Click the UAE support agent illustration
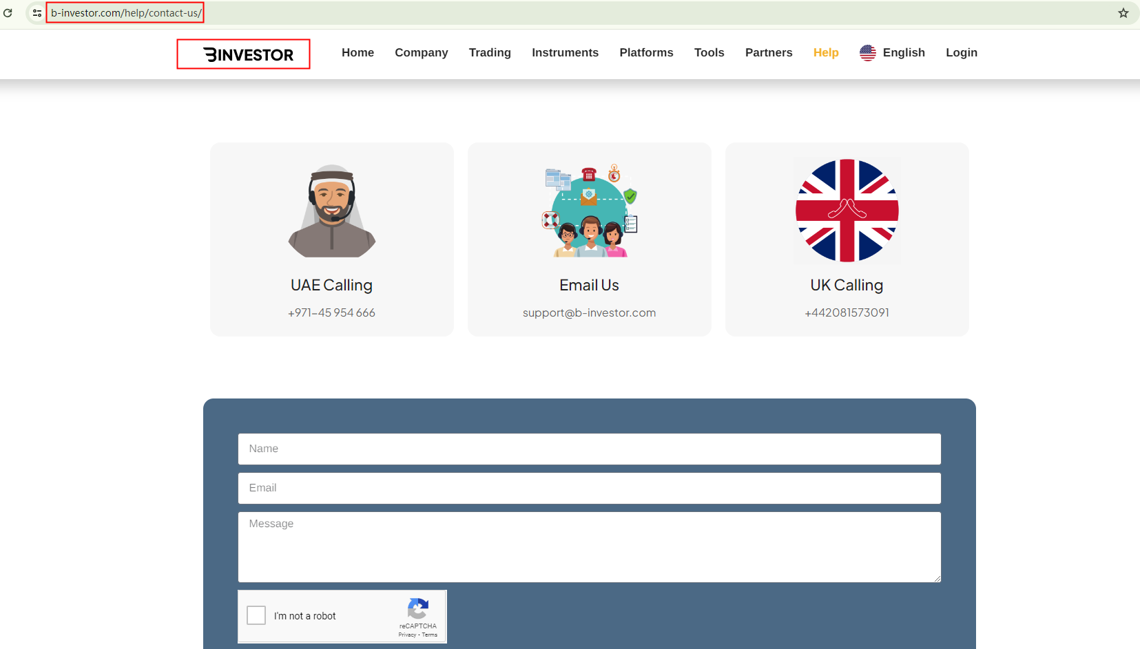 coord(332,211)
